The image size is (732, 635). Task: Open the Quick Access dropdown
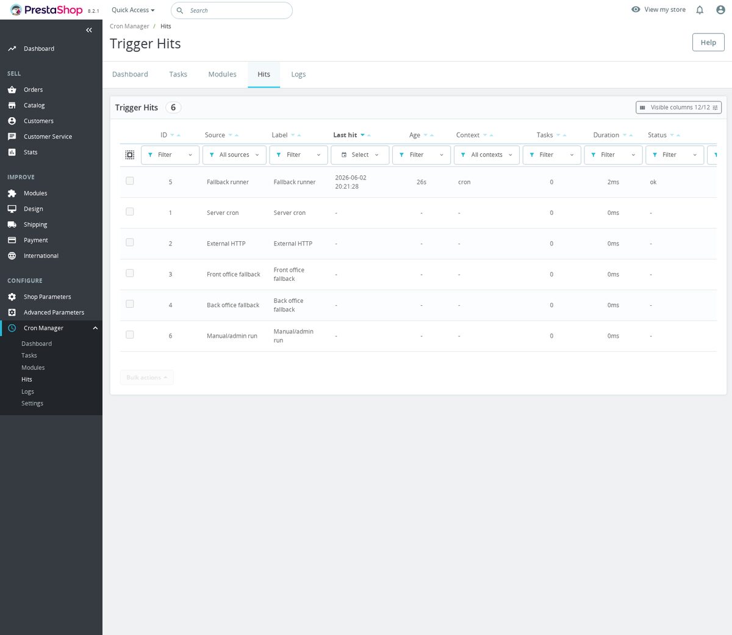click(133, 10)
